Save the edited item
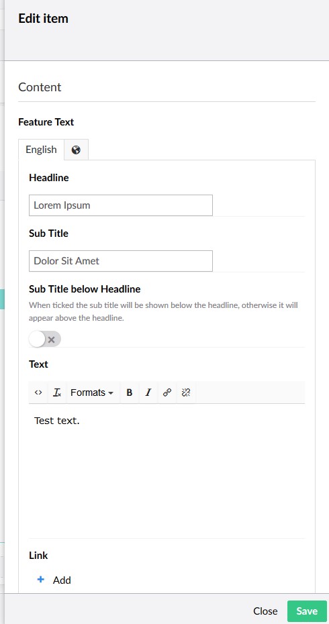 click(x=307, y=611)
